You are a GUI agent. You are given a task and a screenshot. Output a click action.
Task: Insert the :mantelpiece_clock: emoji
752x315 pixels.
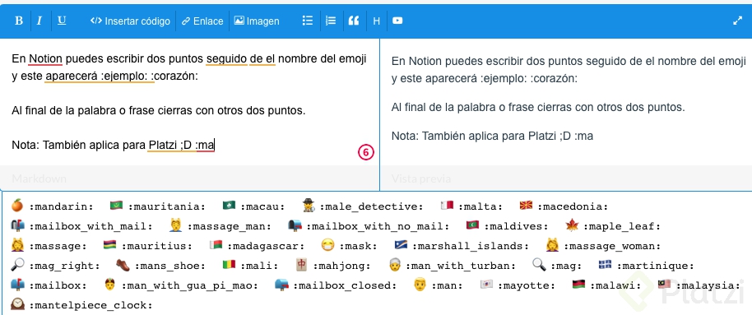pyautogui.click(x=81, y=304)
